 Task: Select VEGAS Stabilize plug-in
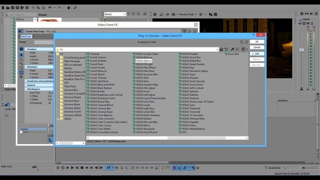pyautogui.click(x=190, y=95)
